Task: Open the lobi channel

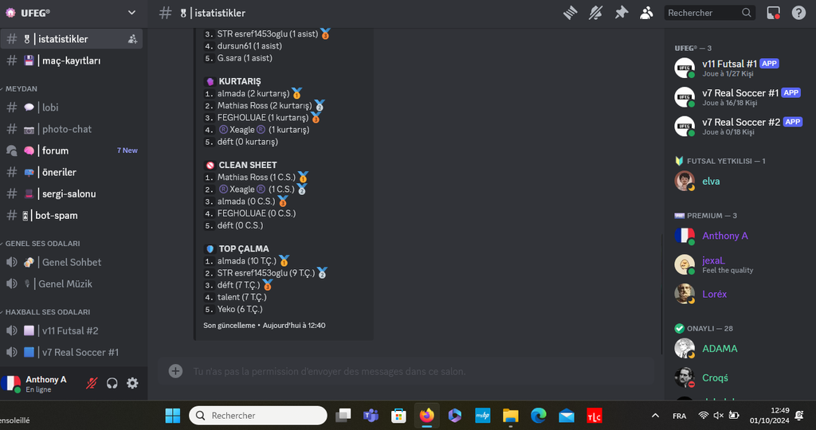Action: pyautogui.click(x=72, y=107)
